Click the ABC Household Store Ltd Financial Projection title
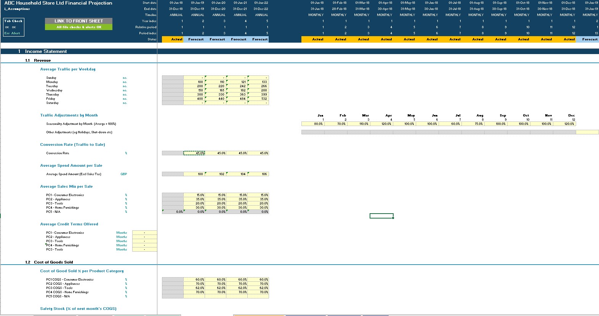 click(x=58, y=3)
